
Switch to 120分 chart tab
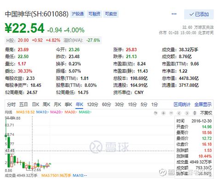(92, 105)
